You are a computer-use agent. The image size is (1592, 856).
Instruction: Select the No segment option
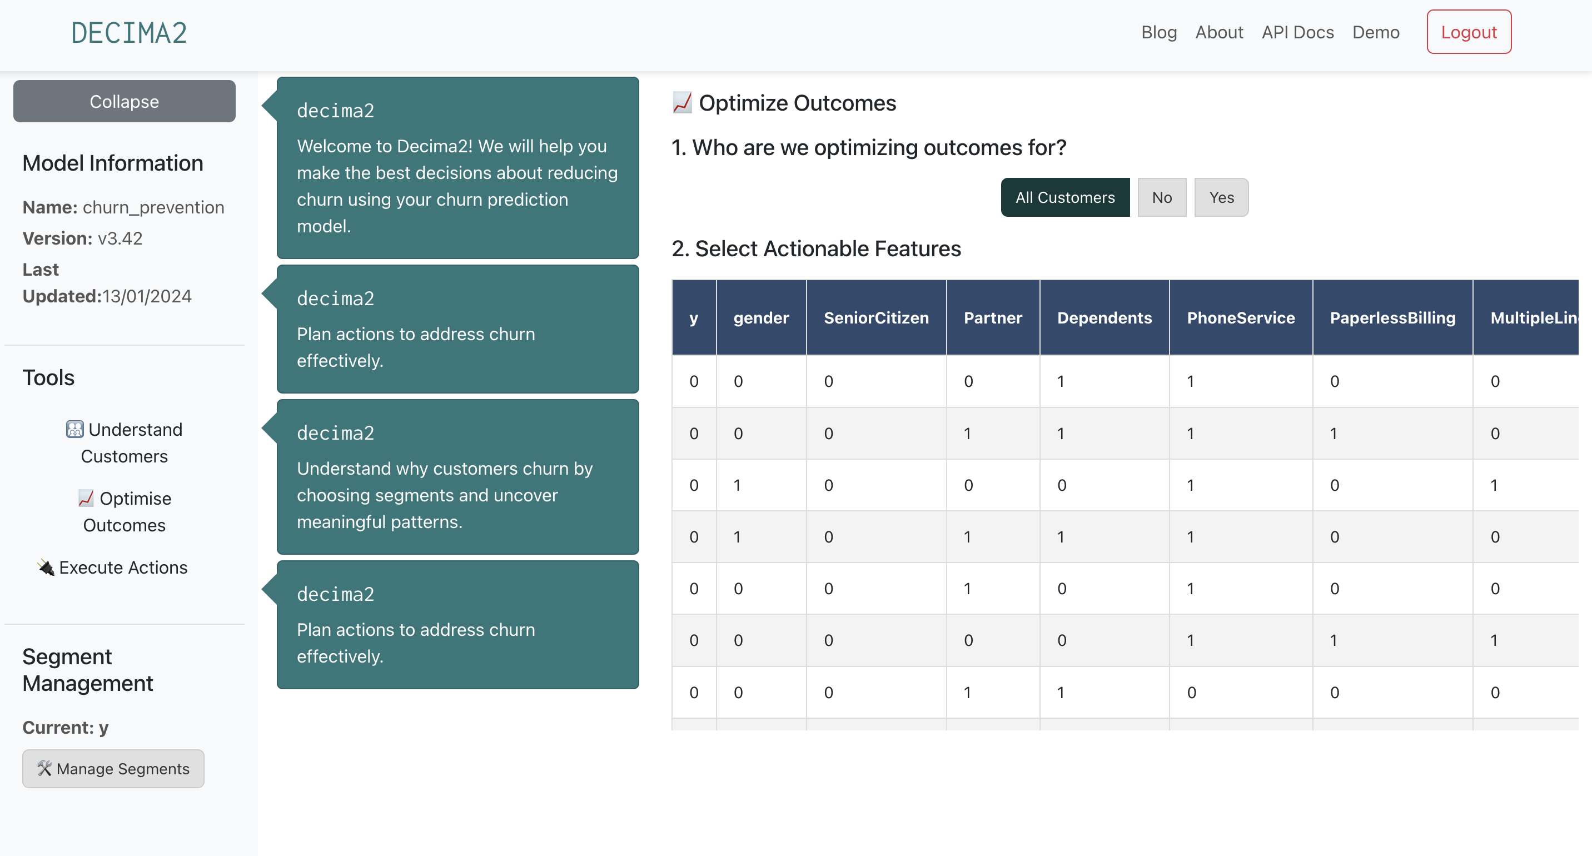[x=1162, y=197]
